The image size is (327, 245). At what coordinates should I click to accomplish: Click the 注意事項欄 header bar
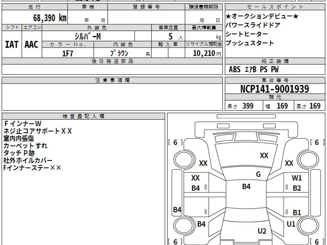tap(112, 80)
